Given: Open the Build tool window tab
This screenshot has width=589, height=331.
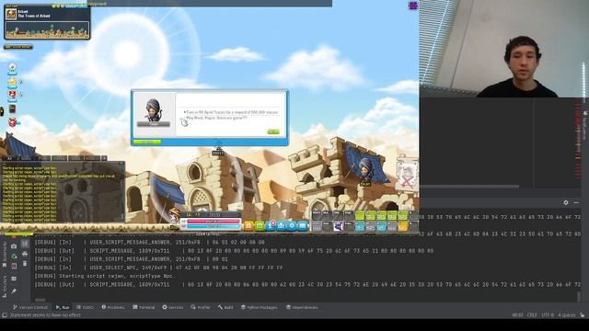Looking at the screenshot, I should pyautogui.click(x=225, y=307).
